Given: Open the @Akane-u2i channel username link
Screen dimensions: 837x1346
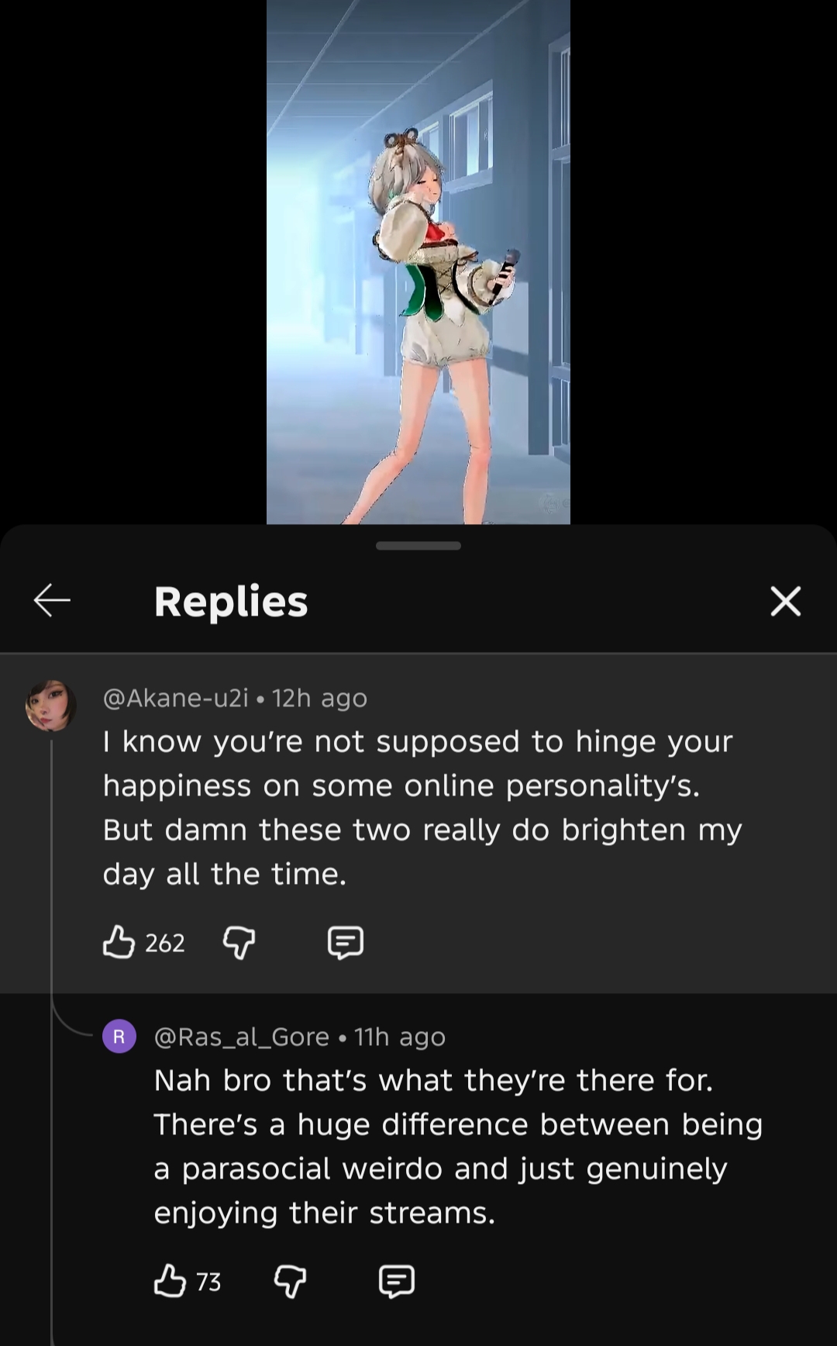Looking at the screenshot, I should click(176, 698).
